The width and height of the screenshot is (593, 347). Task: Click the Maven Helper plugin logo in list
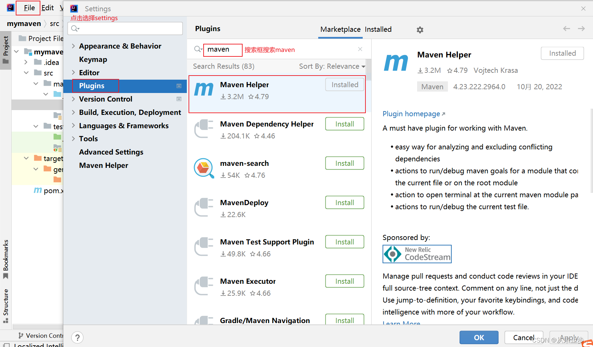coord(204,89)
